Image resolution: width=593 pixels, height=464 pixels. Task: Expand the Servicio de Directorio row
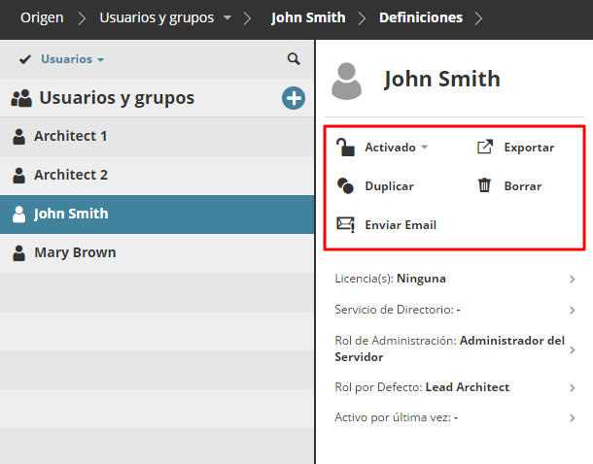(573, 310)
